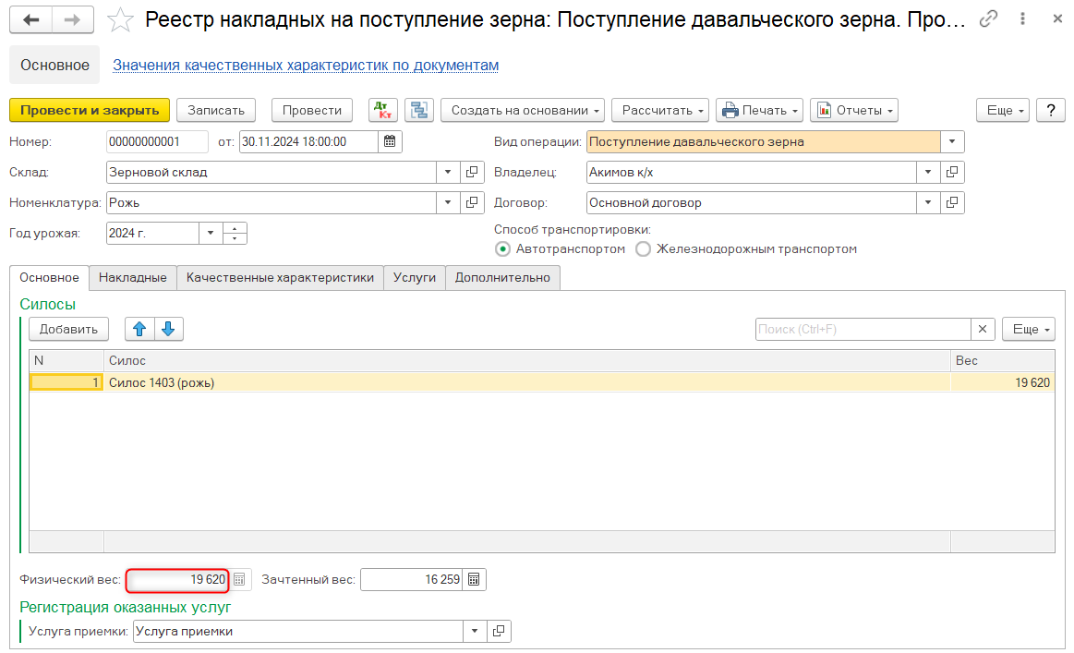This screenshot has width=1074, height=653.
Task: Open help with the question mark button
Action: (x=1051, y=110)
